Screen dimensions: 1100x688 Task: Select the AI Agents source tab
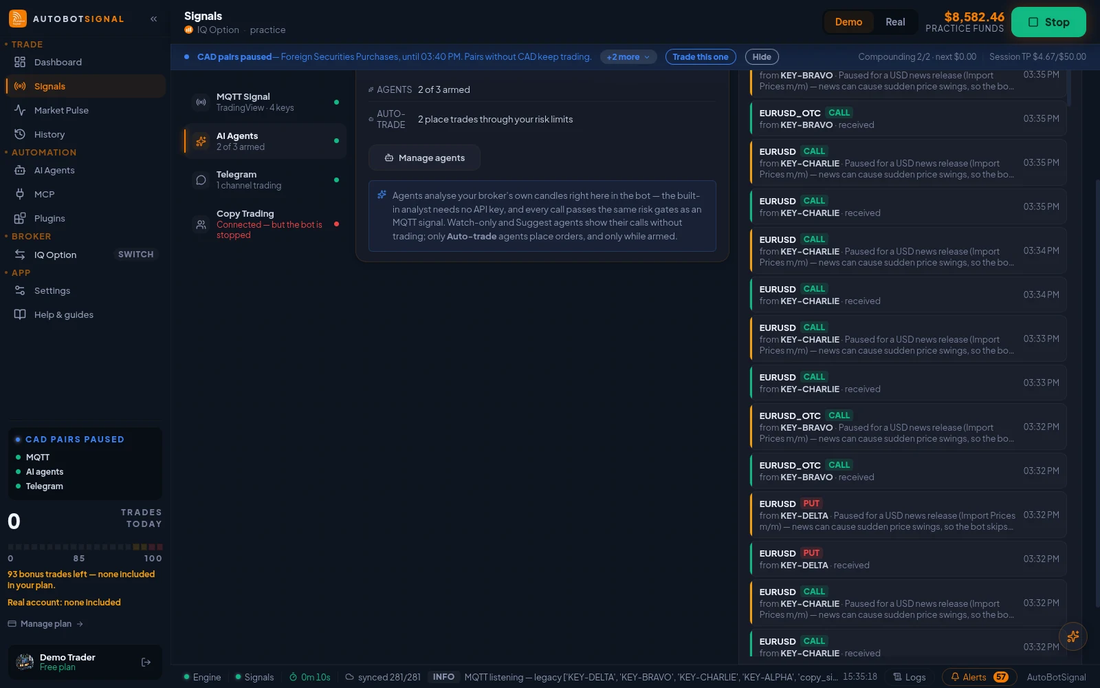pos(265,141)
